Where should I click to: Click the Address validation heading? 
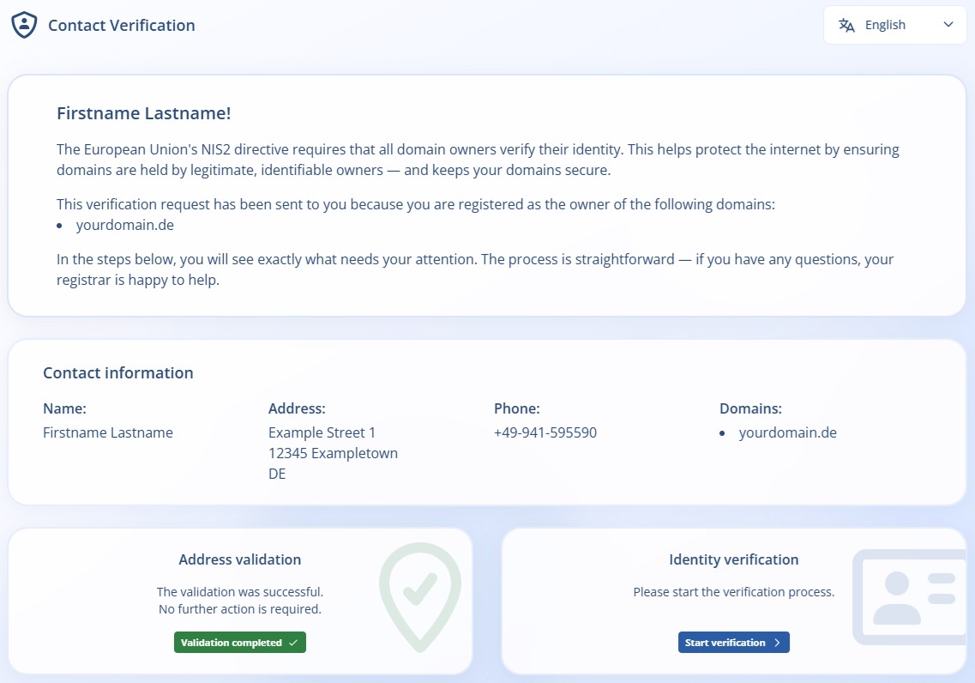[240, 559]
